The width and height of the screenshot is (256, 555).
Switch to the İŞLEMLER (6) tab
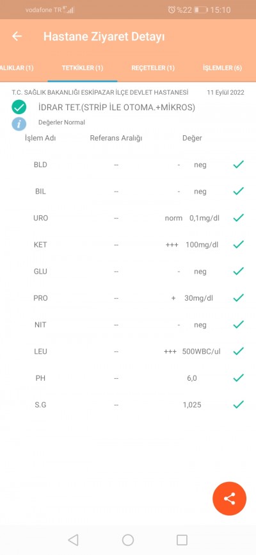tap(222, 68)
